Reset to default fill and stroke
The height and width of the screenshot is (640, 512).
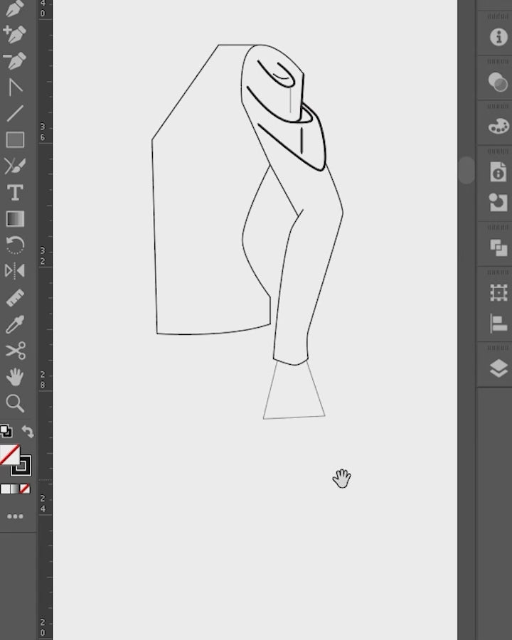point(6,431)
